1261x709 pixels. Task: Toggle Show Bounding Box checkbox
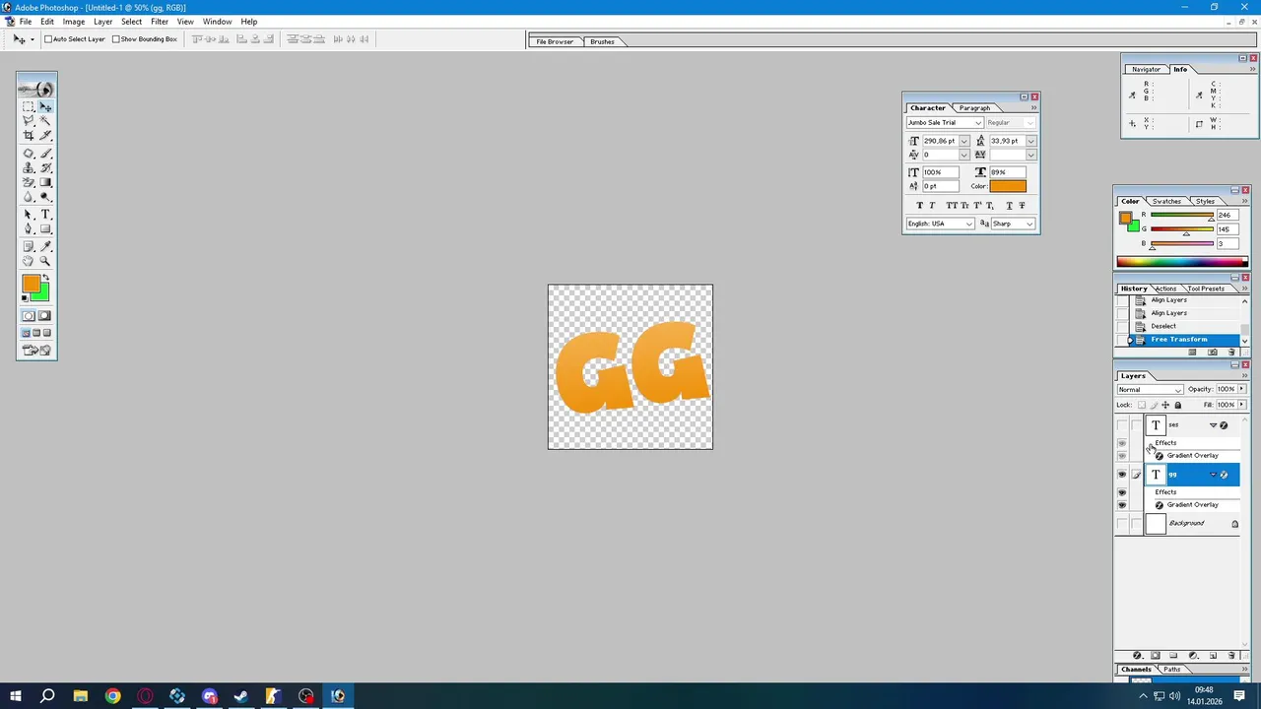coord(115,39)
